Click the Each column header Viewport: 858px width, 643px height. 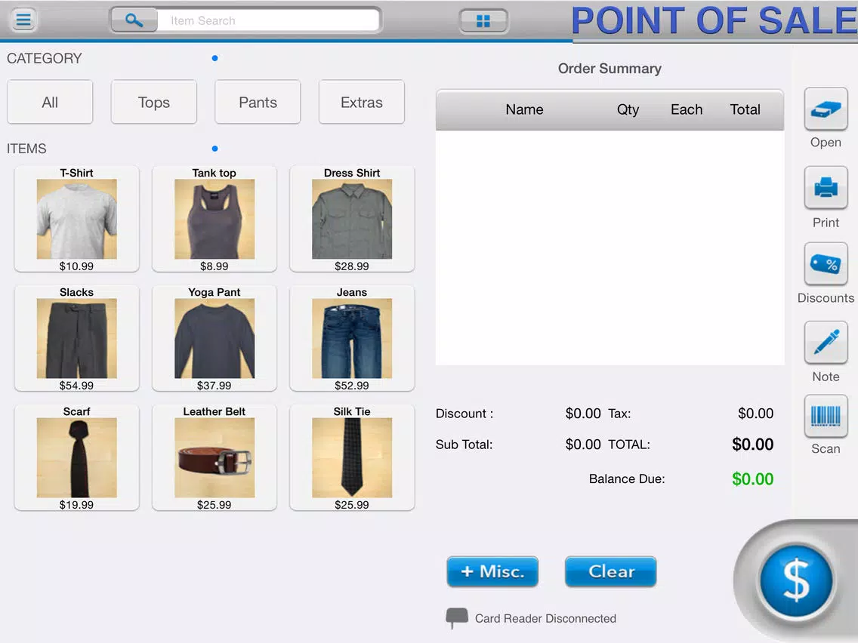(687, 109)
